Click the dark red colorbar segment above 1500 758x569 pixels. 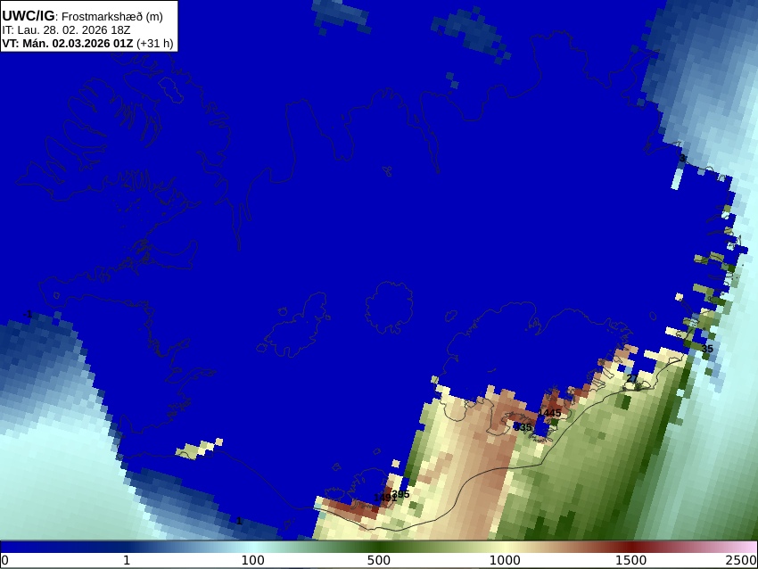(x=630, y=547)
